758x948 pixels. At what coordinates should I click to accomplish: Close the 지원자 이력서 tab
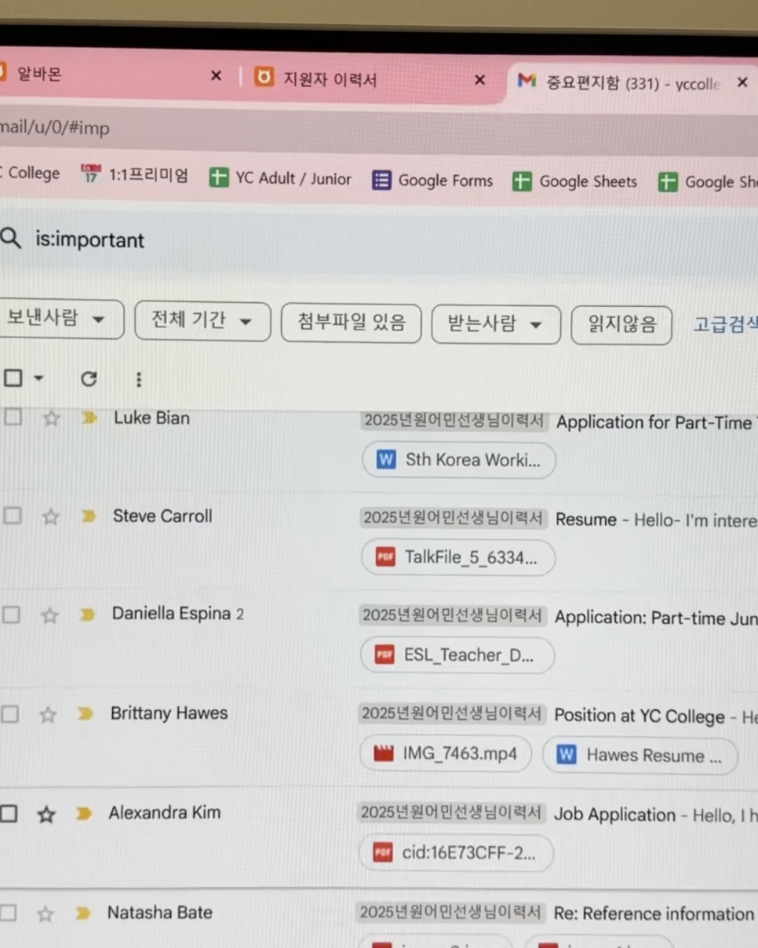480,79
